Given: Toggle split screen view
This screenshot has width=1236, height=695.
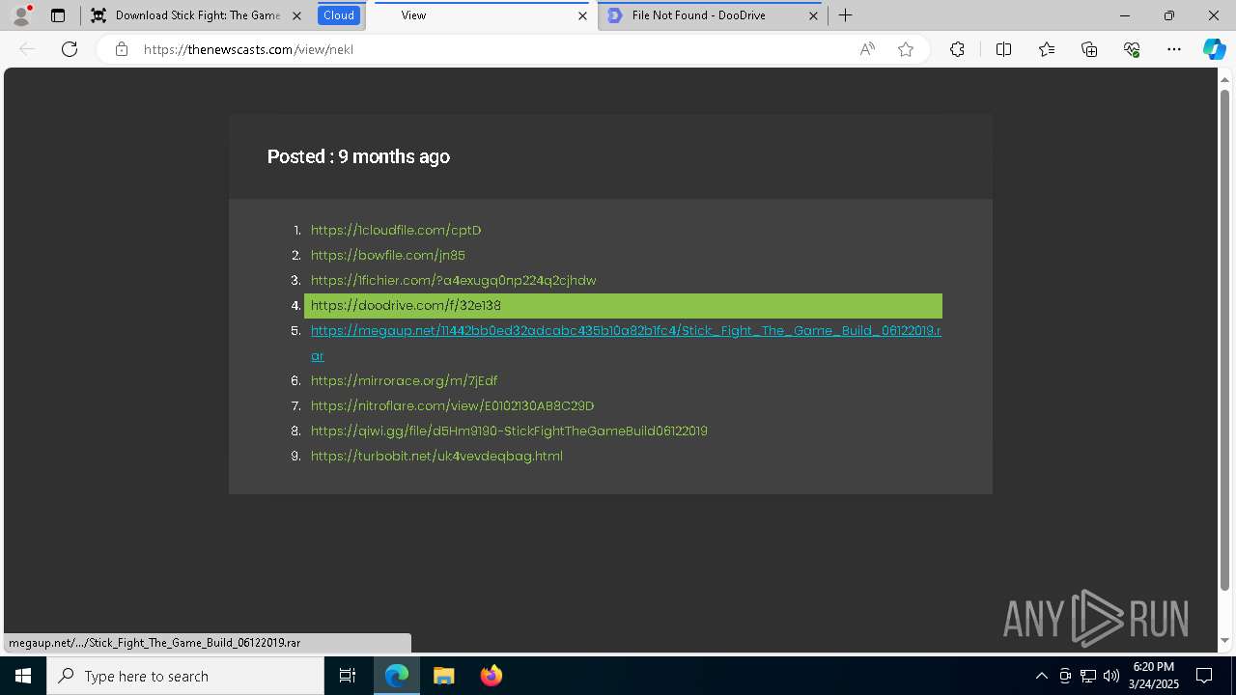Looking at the screenshot, I should pyautogui.click(x=1003, y=49).
